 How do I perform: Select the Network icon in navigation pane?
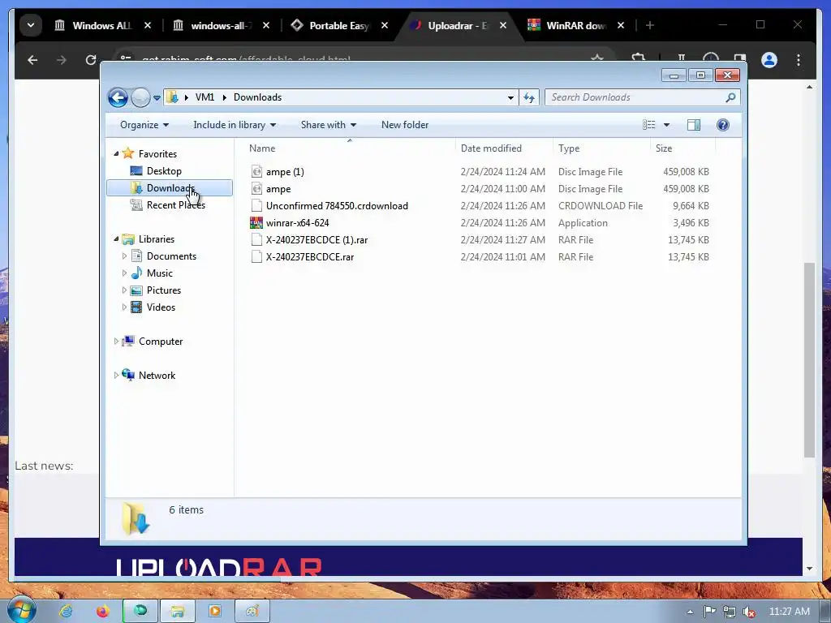point(128,375)
